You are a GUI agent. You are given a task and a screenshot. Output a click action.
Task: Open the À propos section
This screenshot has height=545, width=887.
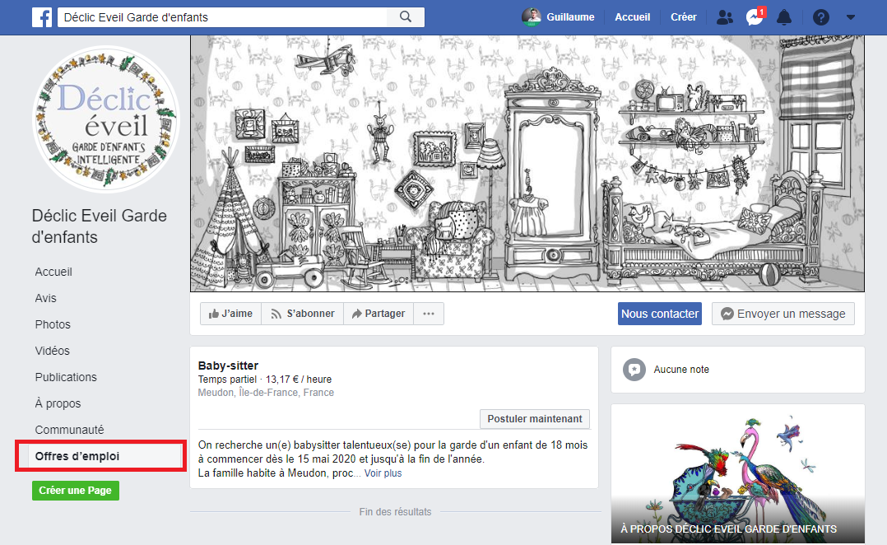pyautogui.click(x=58, y=403)
